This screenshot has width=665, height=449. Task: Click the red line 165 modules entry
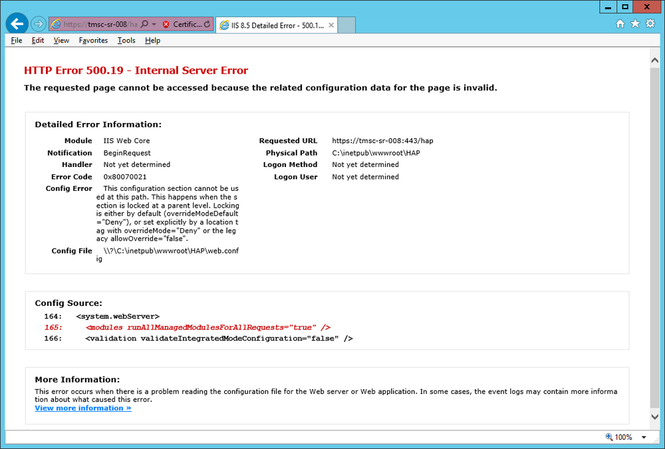(207, 327)
